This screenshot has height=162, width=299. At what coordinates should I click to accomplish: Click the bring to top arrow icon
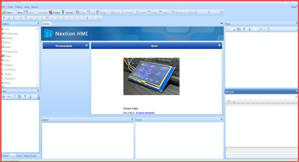tap(4, 18)
